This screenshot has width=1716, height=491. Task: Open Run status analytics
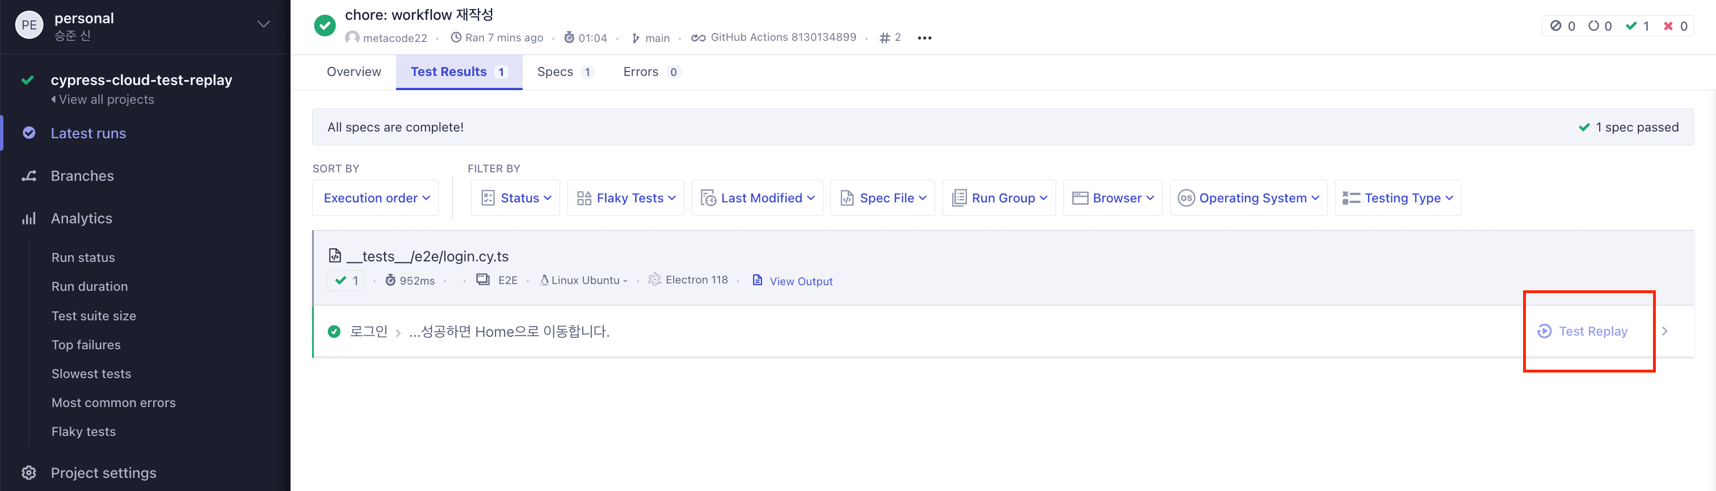click(83, 257)
